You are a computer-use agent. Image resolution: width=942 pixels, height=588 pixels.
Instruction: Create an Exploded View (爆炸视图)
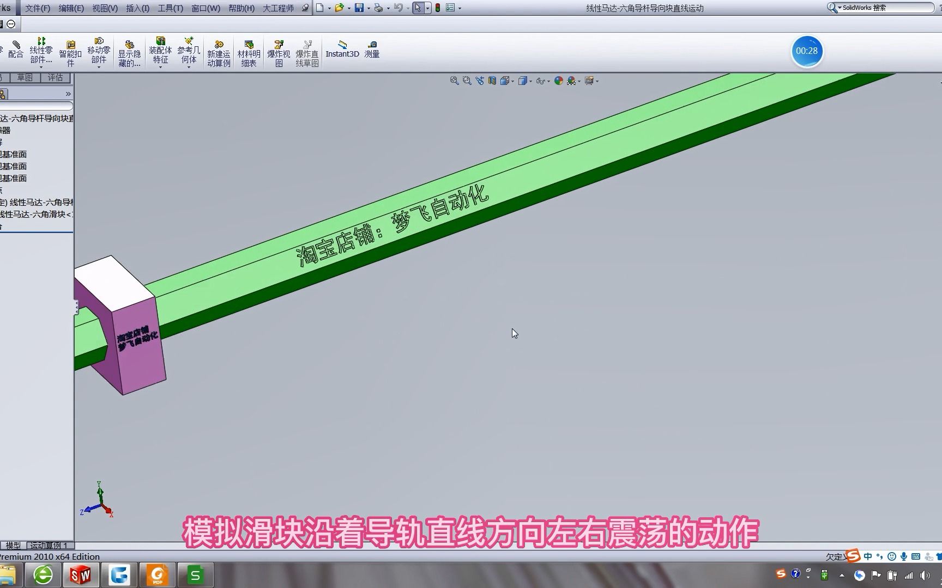pyautogui.click(x=278, y=51)
